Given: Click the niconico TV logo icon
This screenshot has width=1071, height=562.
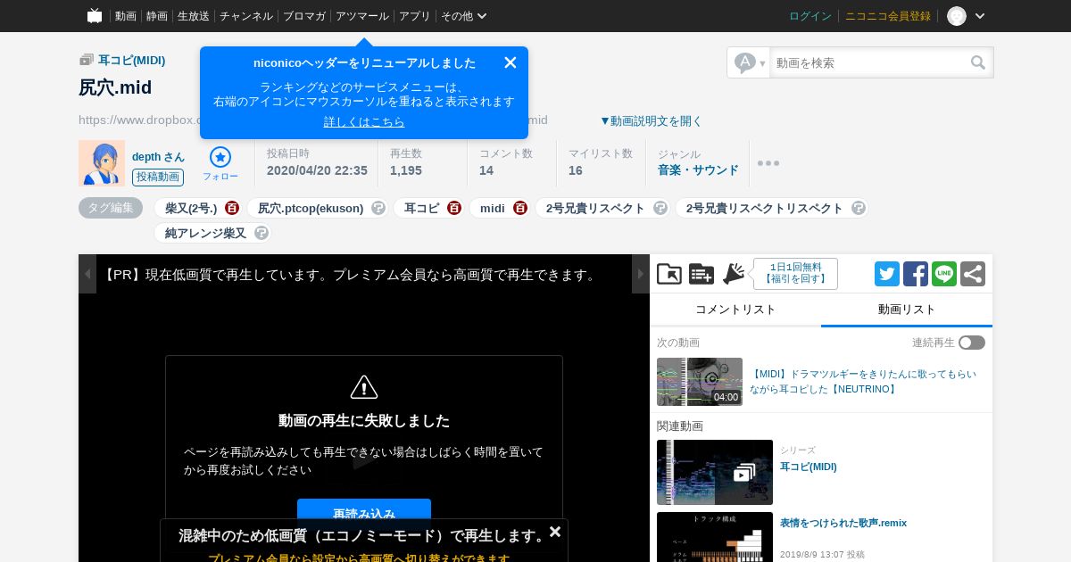Looking at the screenshot, I should 95,16.
